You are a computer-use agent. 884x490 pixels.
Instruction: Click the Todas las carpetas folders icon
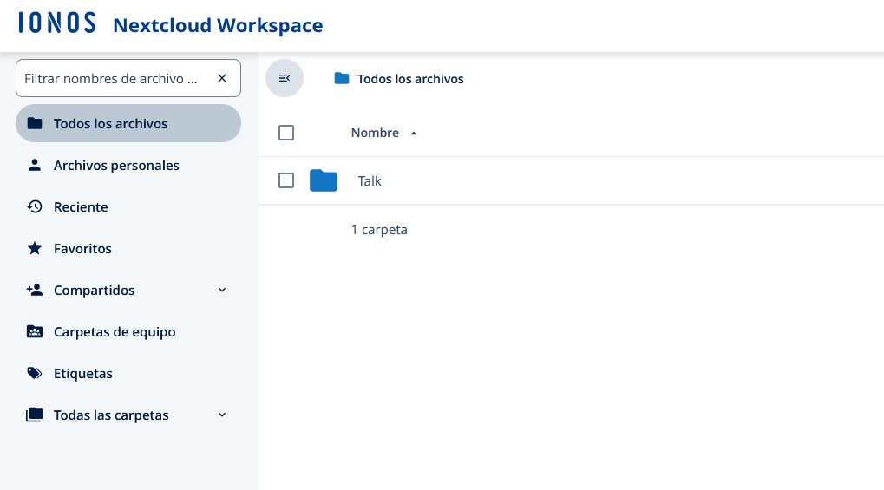(35, 415)
